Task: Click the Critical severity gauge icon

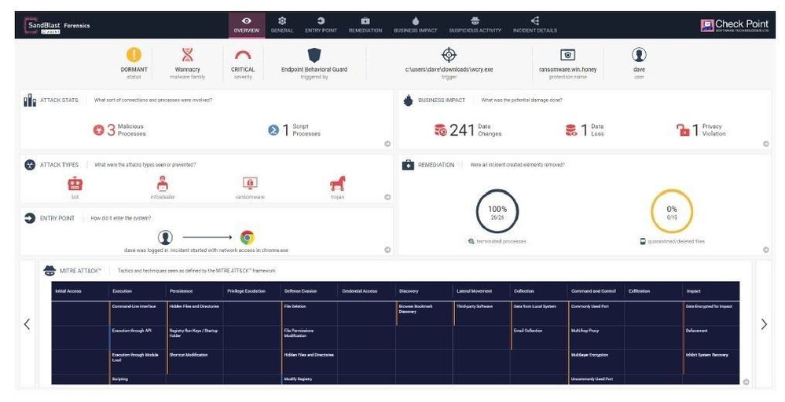Action: [243, 55]
